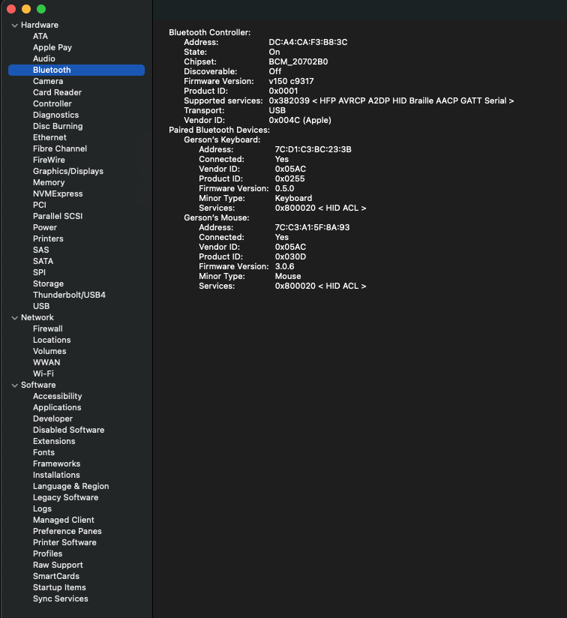Image resolution: width=567 pixels, height=618 pixels.
Task: Click the Gerson's Keyboard device heading
Action: coord(222,139)
